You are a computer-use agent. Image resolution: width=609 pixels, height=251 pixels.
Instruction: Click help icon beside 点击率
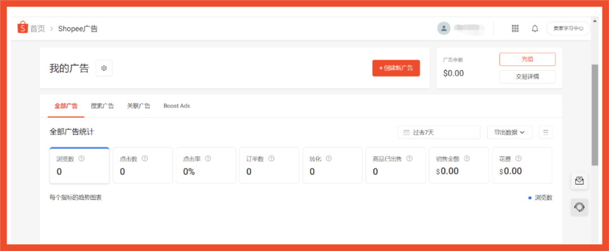pyautogui.click(x=208, y=159)
